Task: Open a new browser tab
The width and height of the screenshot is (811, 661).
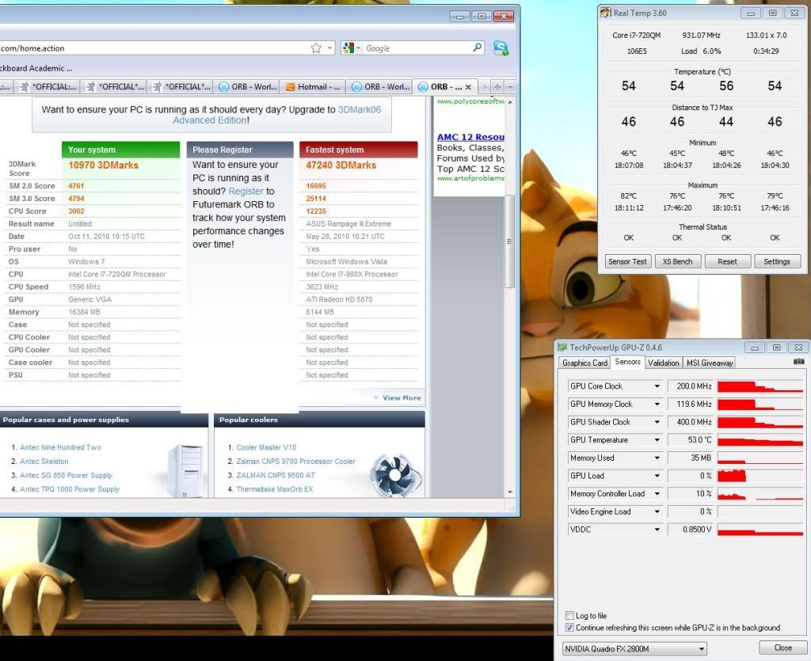Action: pos(497,87)
